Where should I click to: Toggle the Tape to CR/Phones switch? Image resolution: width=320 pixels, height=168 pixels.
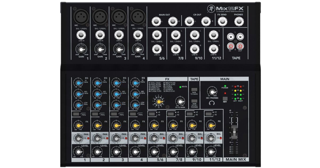194,102
